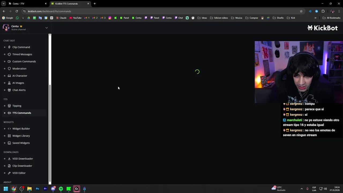343x193 pixels.
Task: Click the ESP LAA language indicator
Action: pyautogui.click(x=314, y=189)
